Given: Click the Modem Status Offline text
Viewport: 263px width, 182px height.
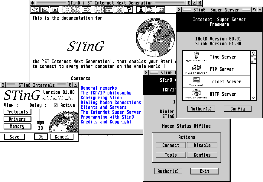Looking at the screenshot, I should pyautogui.click(x=186, y=126).
